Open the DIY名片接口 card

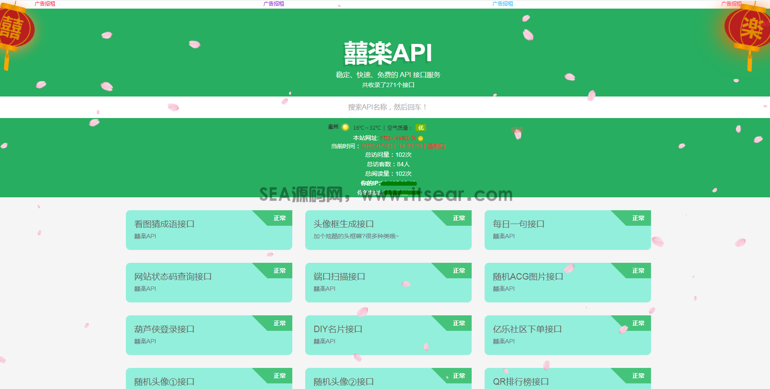point(388,335)
